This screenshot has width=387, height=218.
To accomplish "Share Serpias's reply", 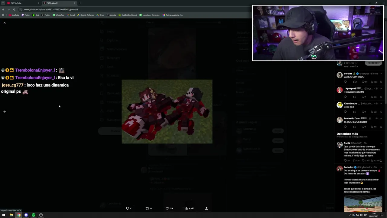I will point(381,82).
